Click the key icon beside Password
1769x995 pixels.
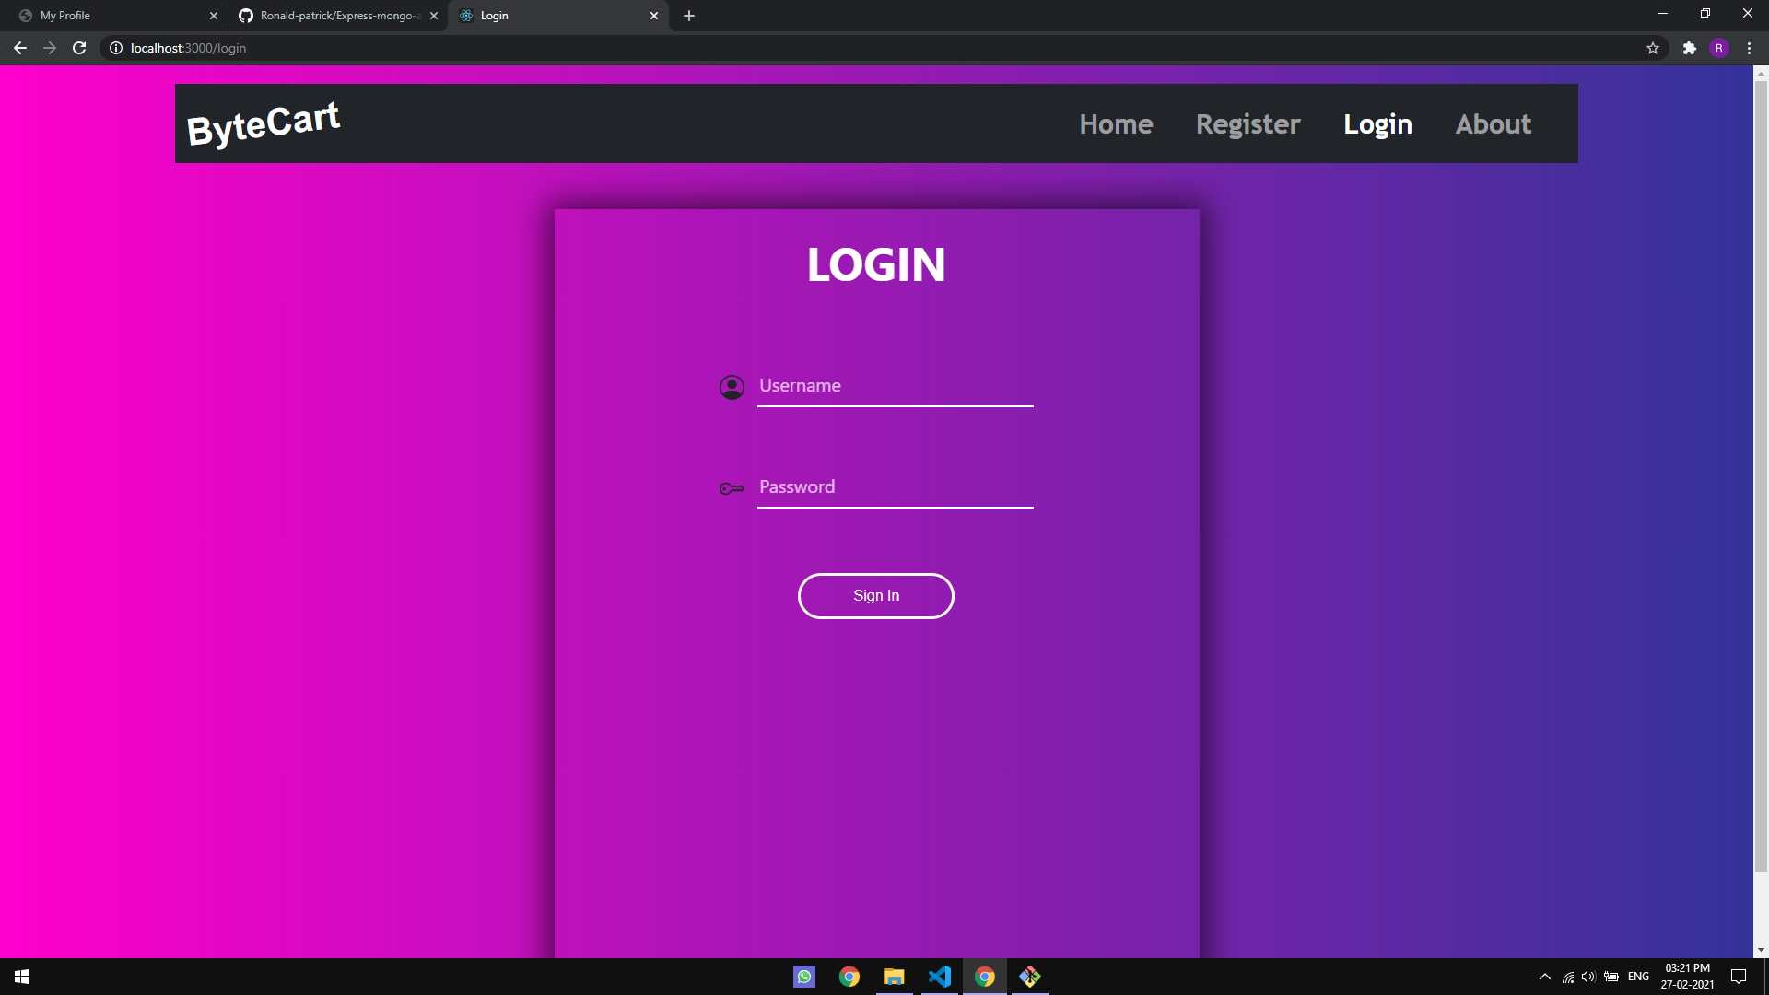[732, 488]
